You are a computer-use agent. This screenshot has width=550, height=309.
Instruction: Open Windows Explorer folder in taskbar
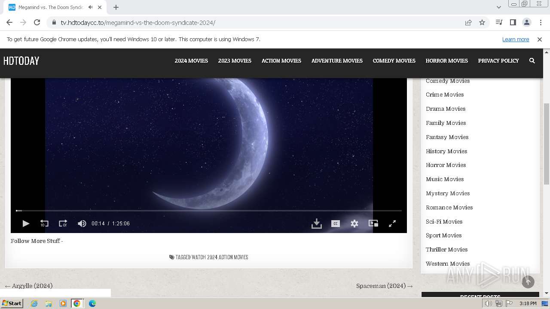click(49, 303)
